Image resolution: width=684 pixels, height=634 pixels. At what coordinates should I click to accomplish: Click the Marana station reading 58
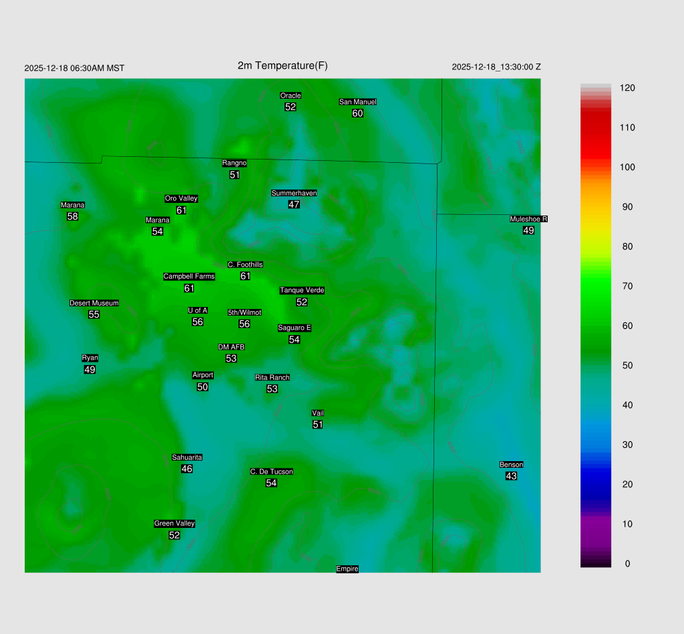72,216
